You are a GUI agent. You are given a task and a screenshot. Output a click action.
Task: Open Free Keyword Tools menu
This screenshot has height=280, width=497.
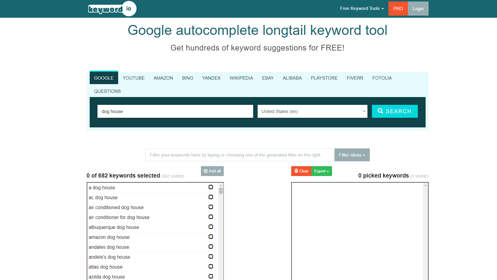362,8
